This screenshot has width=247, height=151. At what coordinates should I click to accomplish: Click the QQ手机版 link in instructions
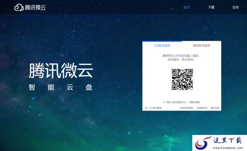(177, 56)
